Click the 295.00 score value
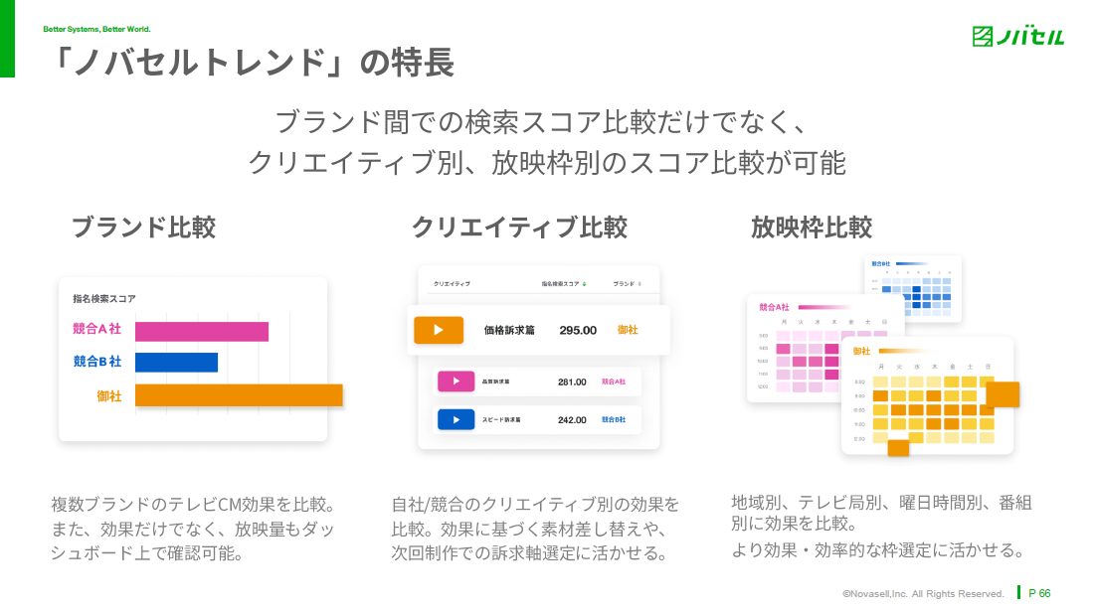The width and height of the screenshot is (1094, 614). click(x=578, y=330)
